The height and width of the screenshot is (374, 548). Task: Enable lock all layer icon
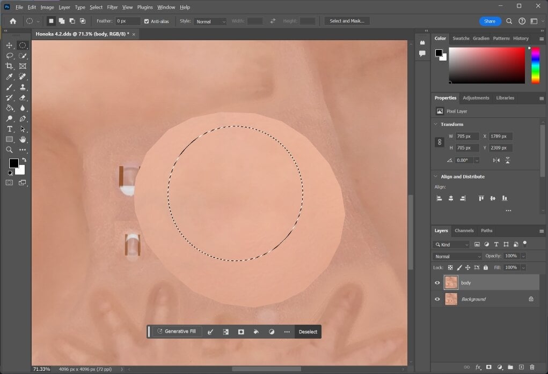click(x=485, y=267)
